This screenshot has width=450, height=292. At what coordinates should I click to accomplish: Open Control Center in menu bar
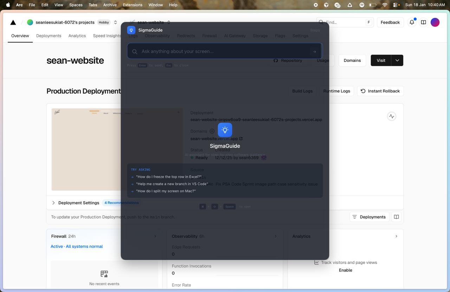pos(396,5)
